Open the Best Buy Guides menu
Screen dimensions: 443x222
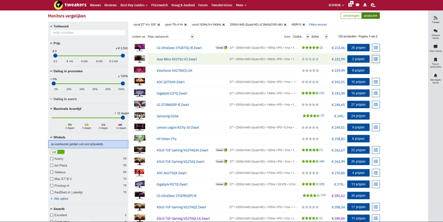[x=134, y=5]
